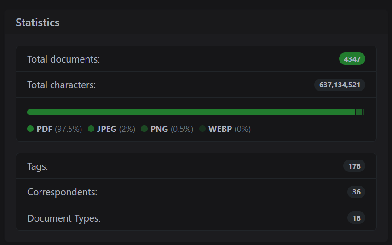Click the Total documents label
Screen dimensions: 392x245
63,59
